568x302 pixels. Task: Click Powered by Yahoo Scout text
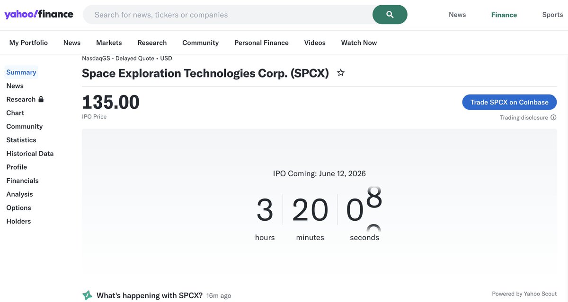coord(524,294)
